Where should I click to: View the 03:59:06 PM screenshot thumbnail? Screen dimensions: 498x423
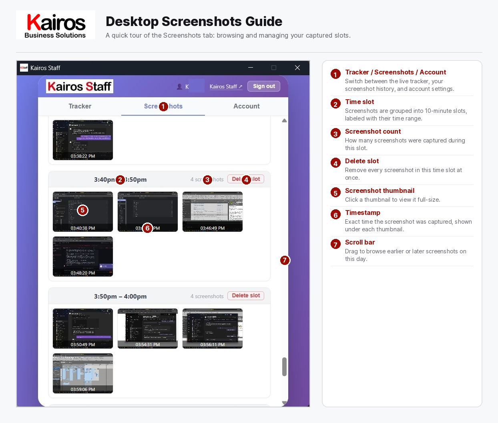tap(83, 373)
